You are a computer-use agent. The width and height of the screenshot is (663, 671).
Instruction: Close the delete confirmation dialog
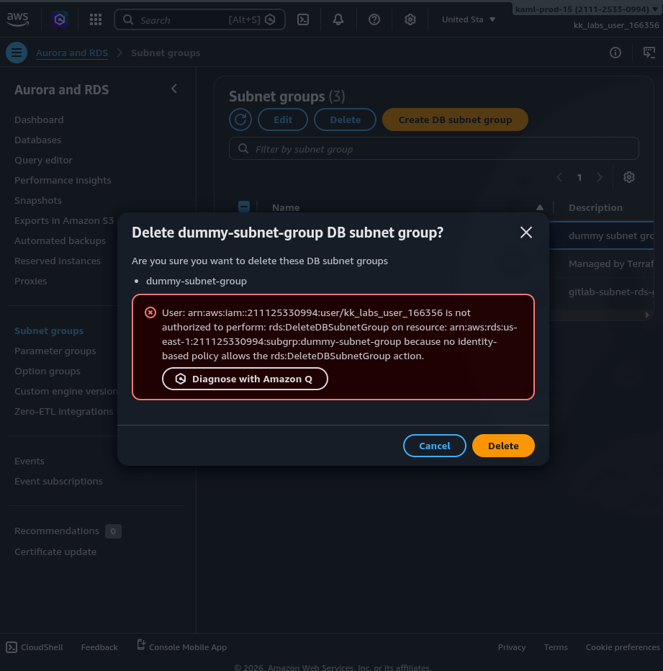coord(526,233)
